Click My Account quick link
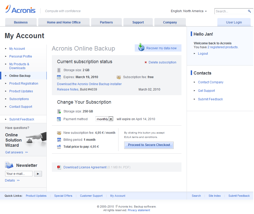 pos(118,196)
